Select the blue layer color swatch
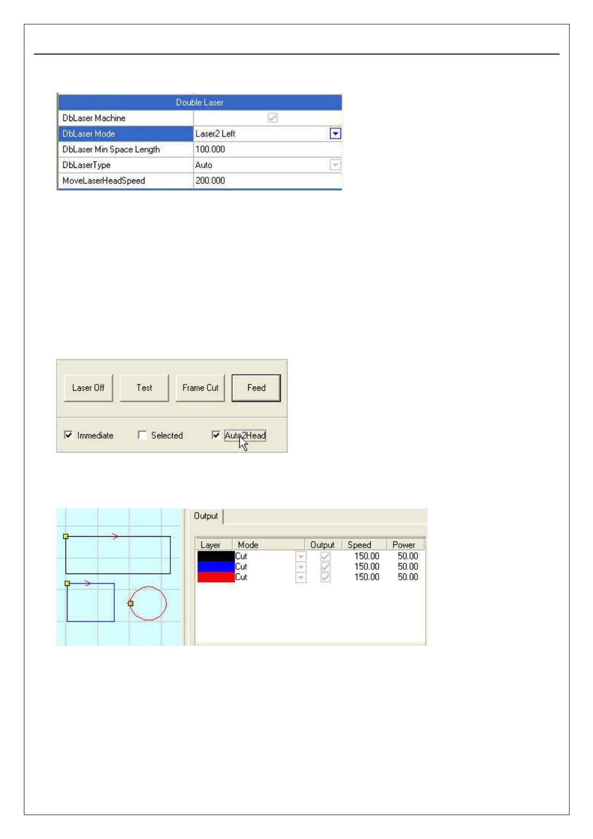Image resolution: width=593 pixels, height=839 pixels. tap(215, 567)
